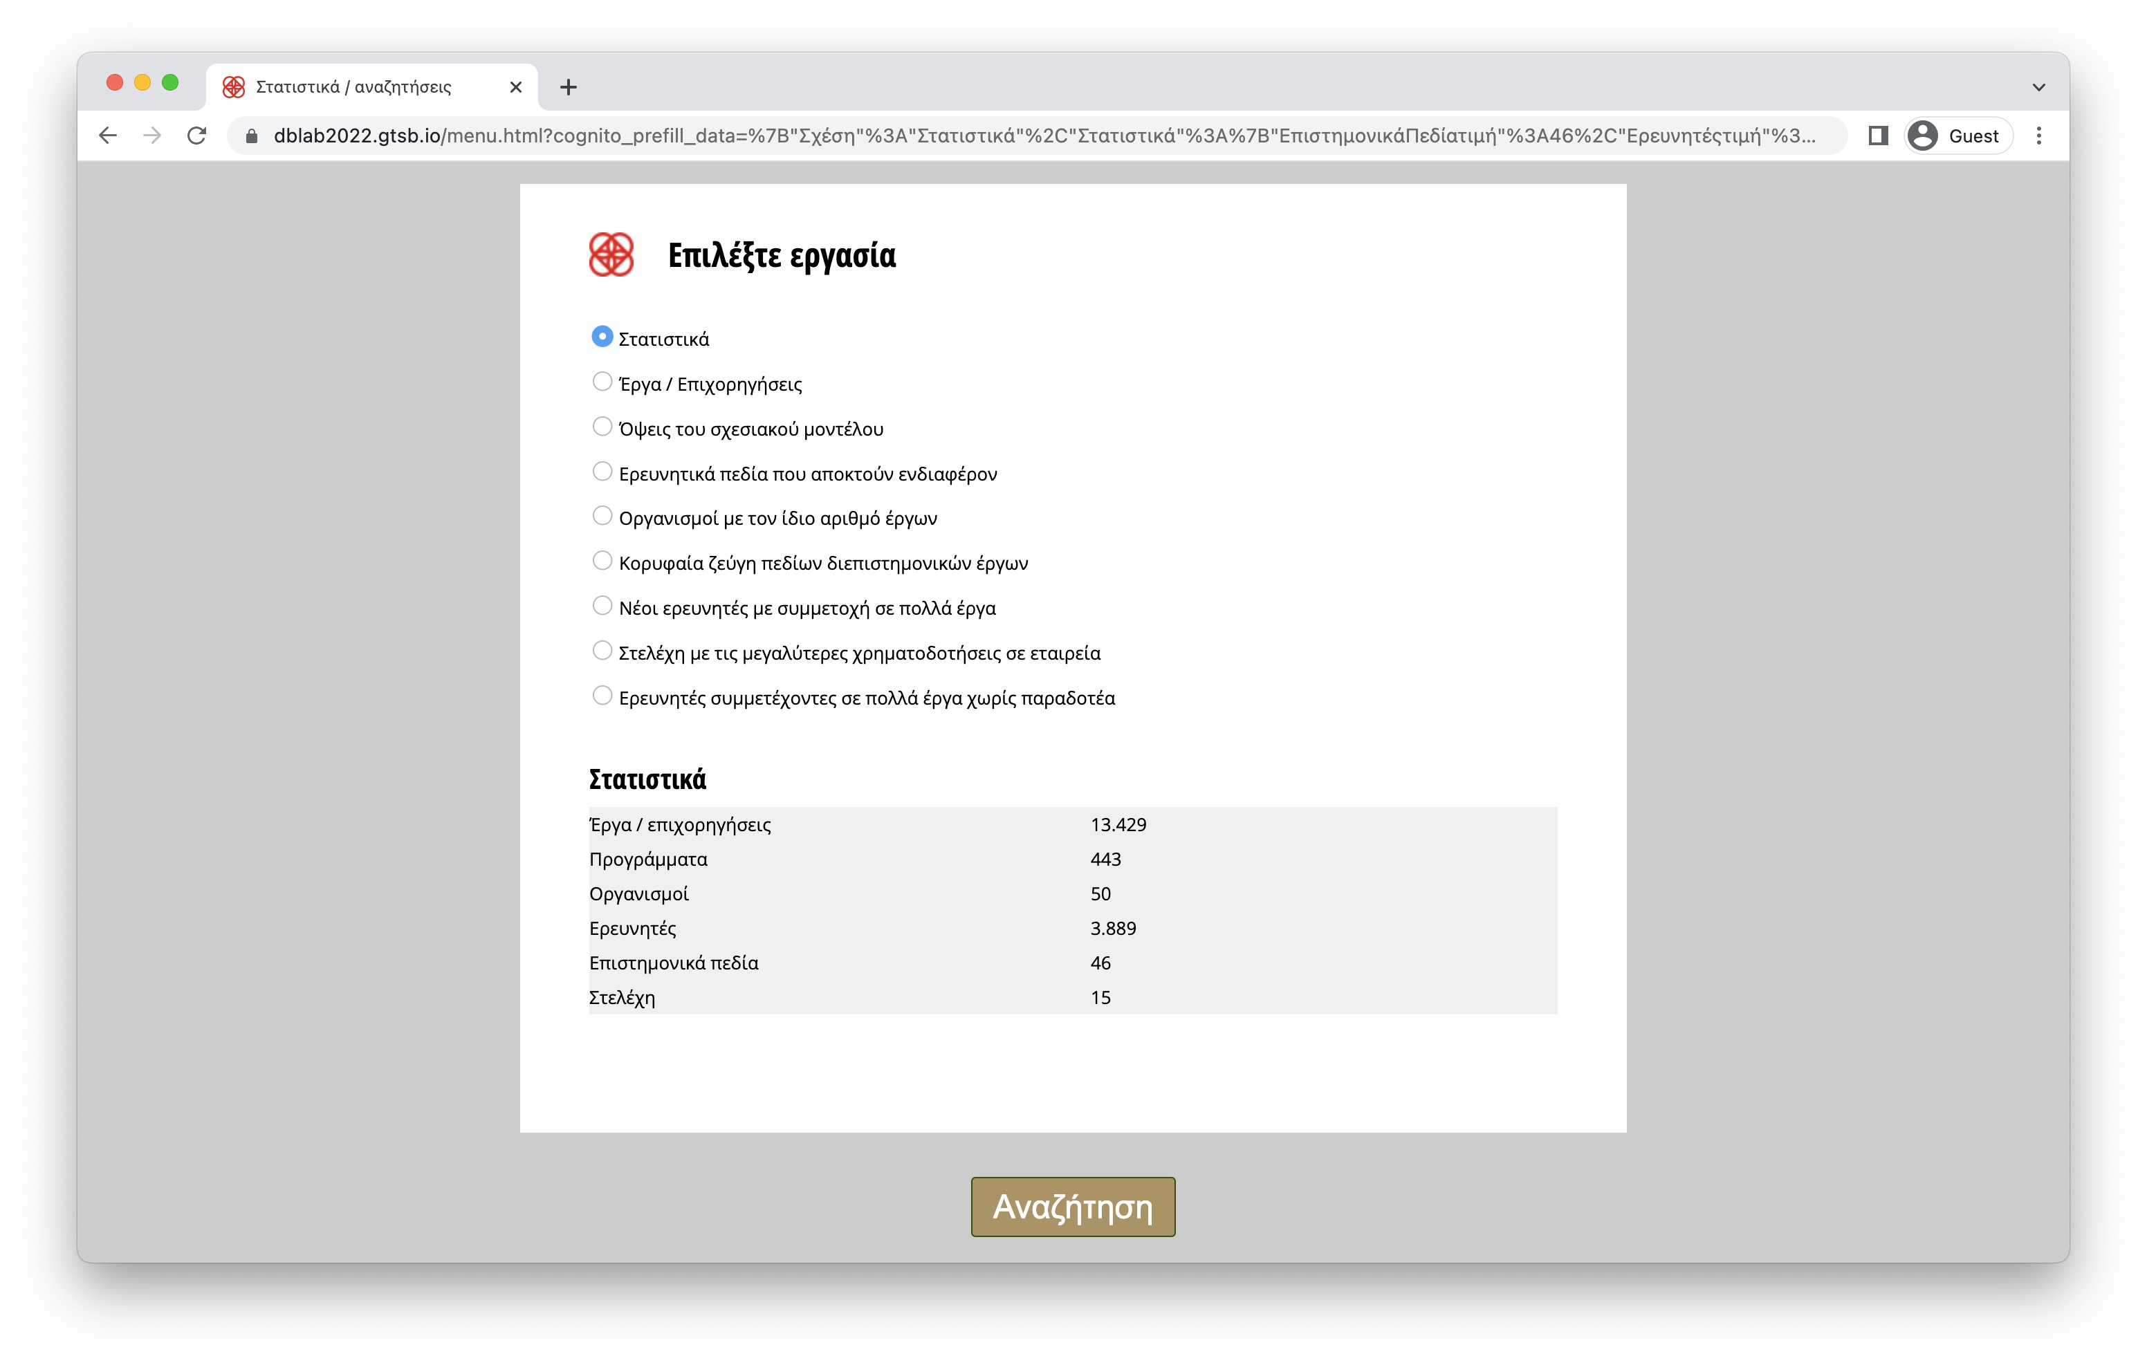Reload the current page

tap(197, 136)
